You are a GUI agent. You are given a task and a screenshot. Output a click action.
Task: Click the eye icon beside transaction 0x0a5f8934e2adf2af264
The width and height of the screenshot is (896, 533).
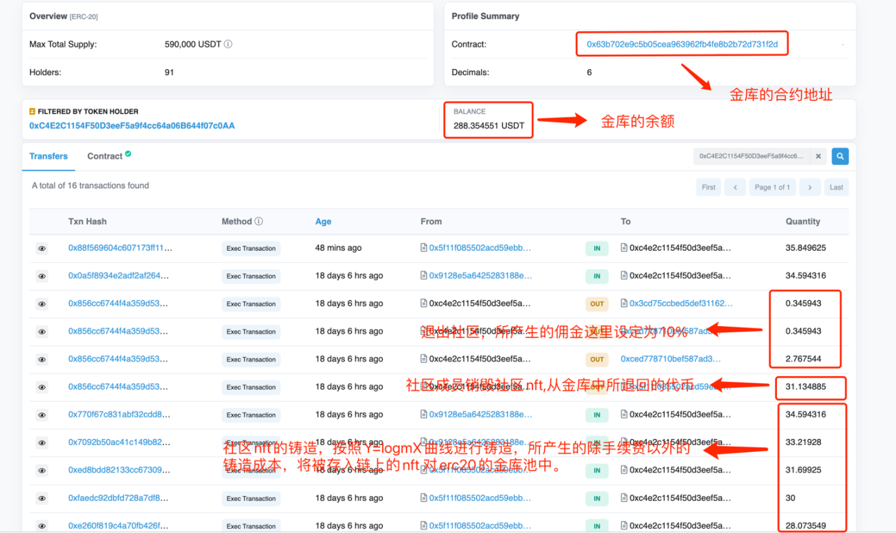(x=42, y=276)
